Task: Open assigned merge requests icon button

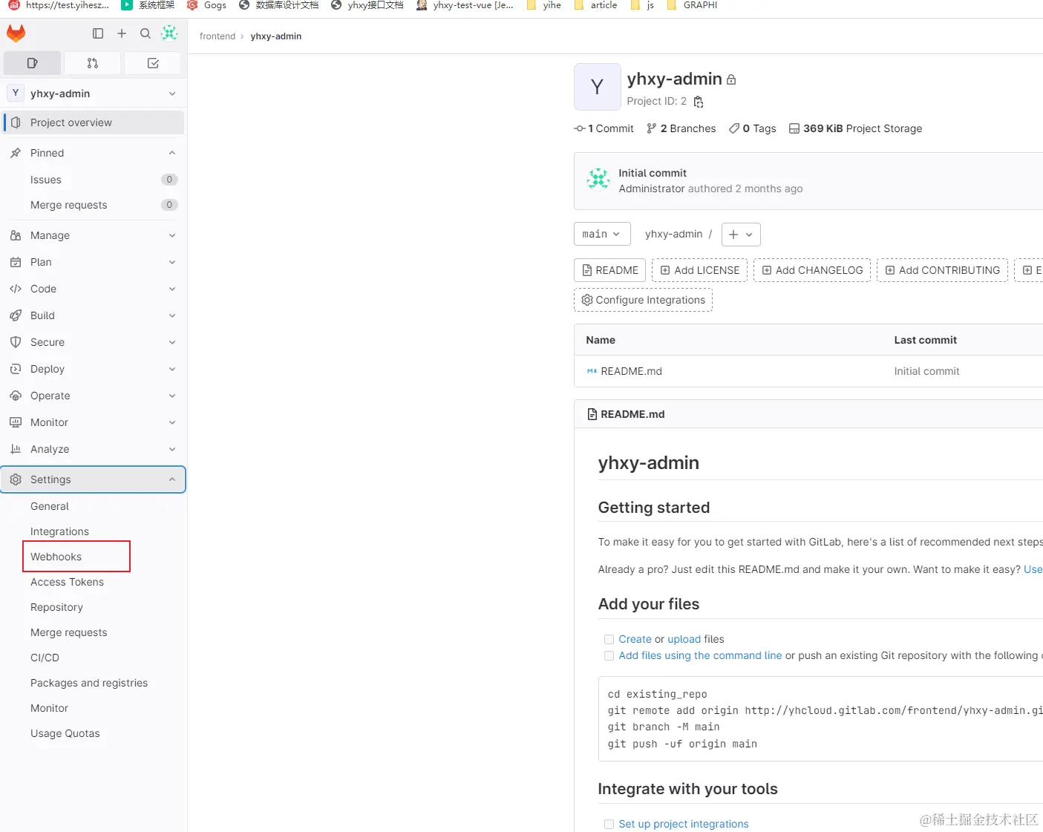Action: (x=93, y=63)
